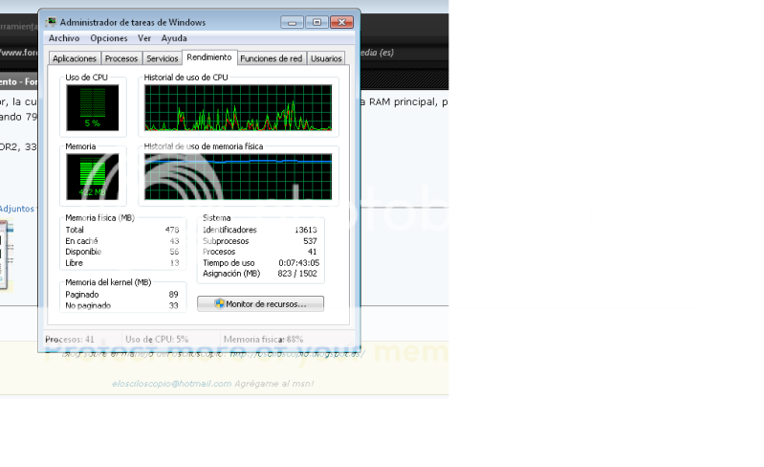
Task: Click the Asignación value 823 / 1502
Action: coord(297,274)
